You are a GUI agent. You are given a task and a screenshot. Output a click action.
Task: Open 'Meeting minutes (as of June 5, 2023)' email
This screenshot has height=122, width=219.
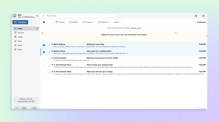coord(124,59)
